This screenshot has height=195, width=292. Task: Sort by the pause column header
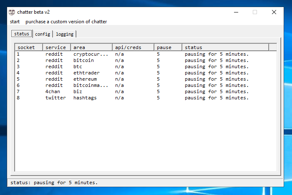[x=168, y=47]
